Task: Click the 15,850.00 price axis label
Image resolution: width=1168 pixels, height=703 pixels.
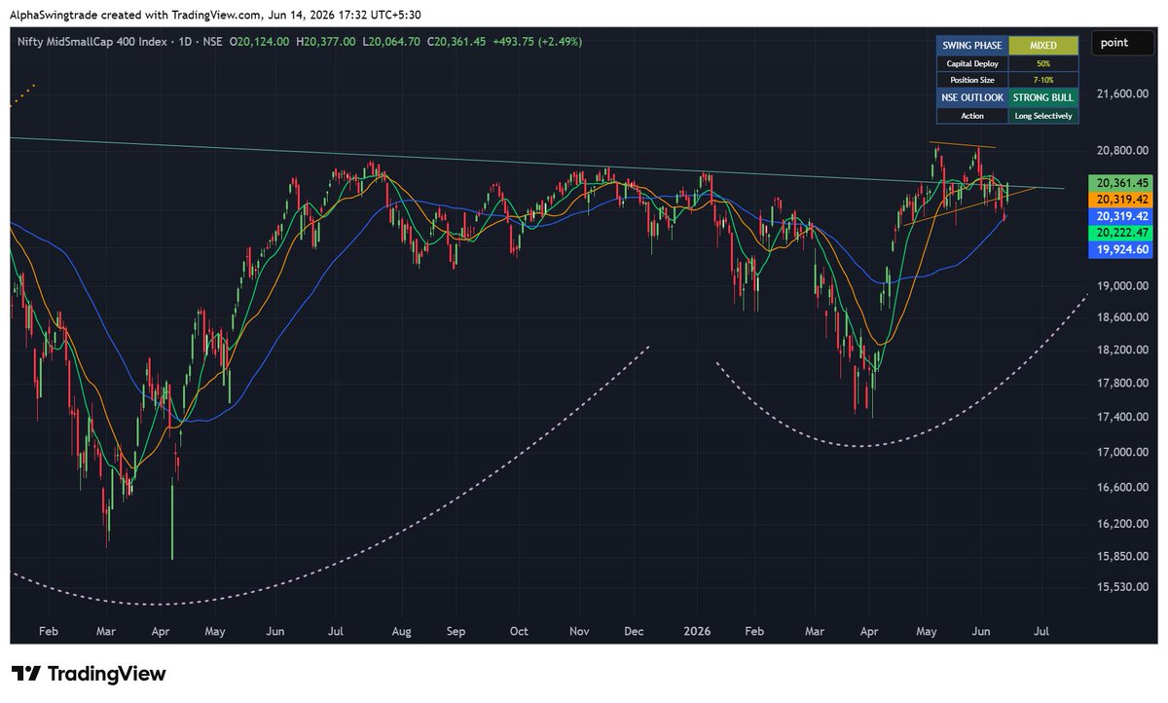Action: (x=1122, y=556)
